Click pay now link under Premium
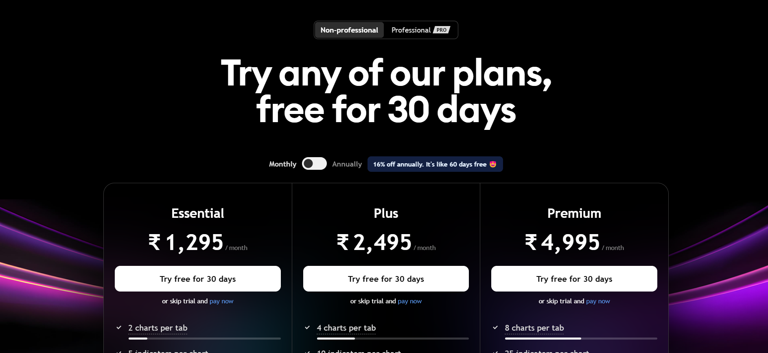 598,301
